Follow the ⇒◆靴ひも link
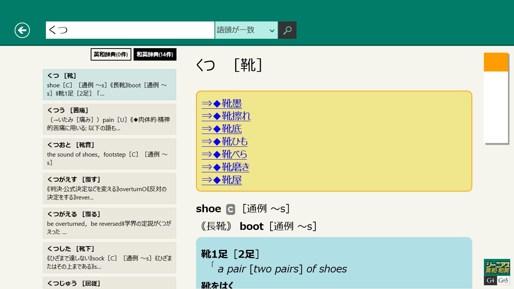The width and height of the screenshot is (514, 289). 225,141
